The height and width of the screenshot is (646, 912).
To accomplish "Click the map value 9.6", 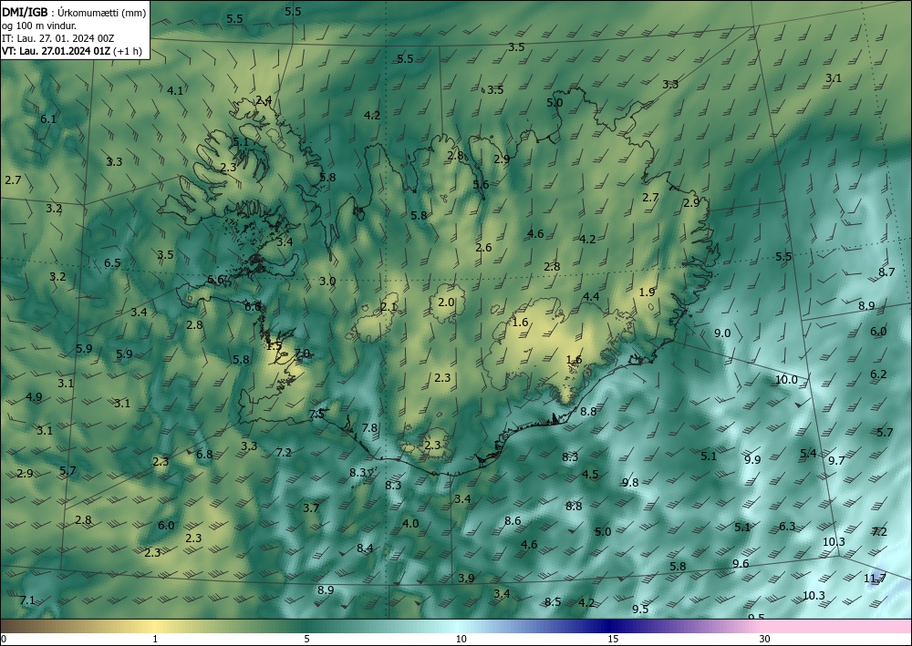I will click(x=741, y=564).
